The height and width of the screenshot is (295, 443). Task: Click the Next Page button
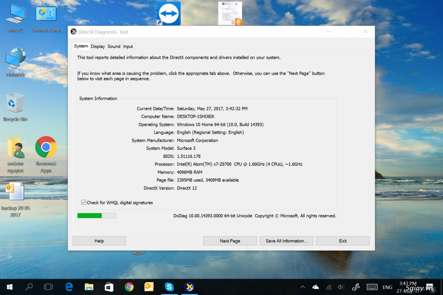click(x=230, y=241)
